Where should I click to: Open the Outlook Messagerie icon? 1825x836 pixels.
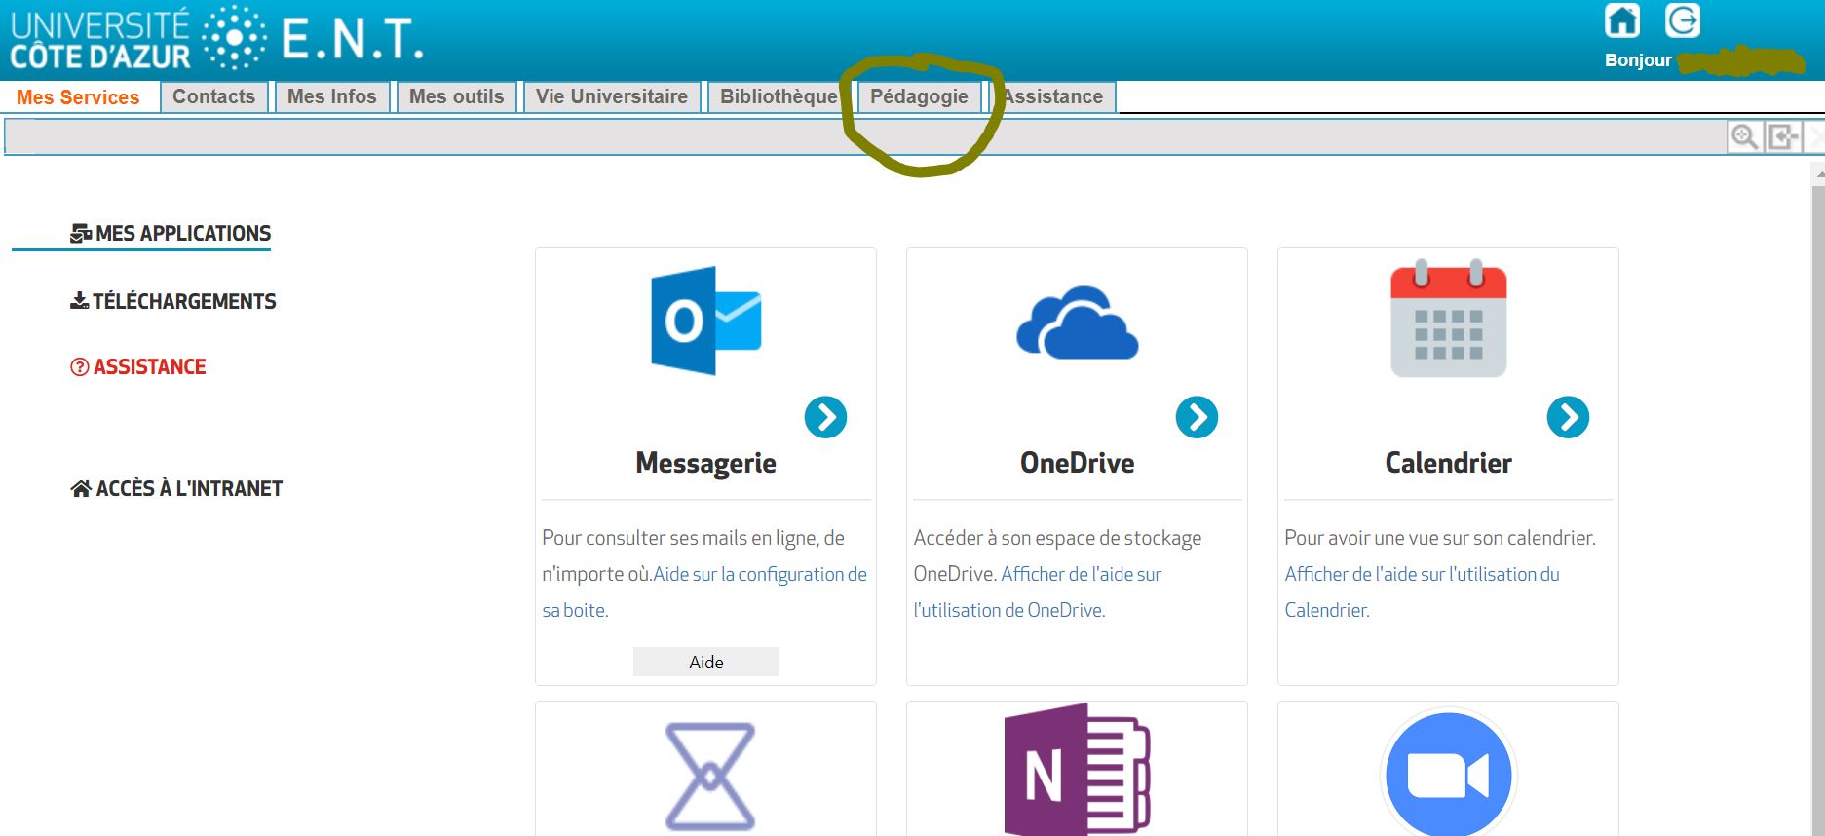pos(705,321)
